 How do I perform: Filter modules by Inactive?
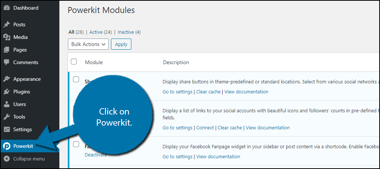click(x=126, y=32)
